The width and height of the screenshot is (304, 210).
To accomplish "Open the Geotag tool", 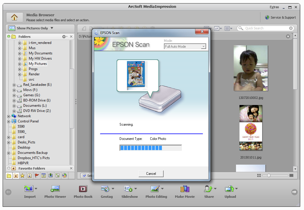I will click(x=107, y=192).
